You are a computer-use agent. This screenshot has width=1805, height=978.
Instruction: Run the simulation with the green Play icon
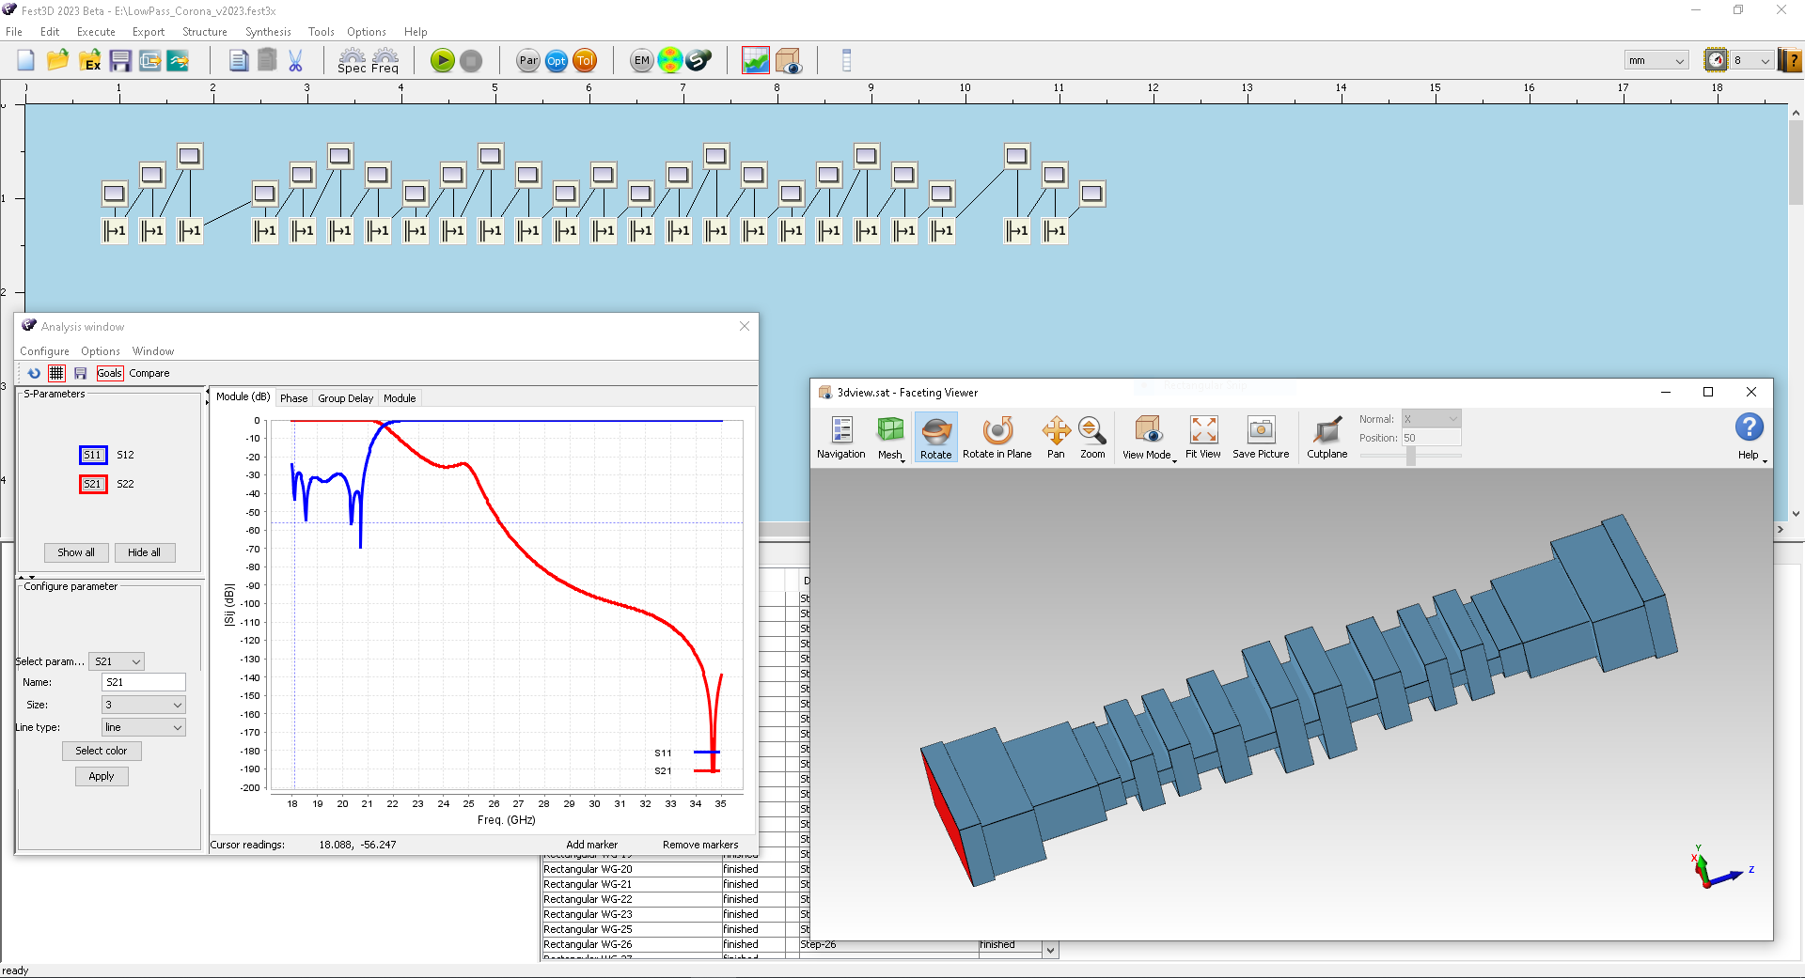(442, 60)
